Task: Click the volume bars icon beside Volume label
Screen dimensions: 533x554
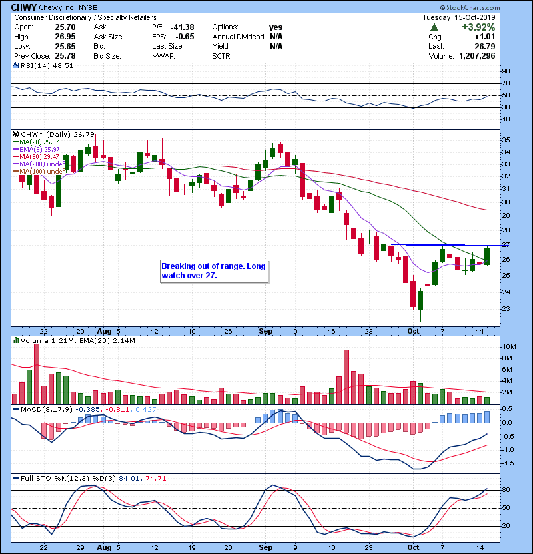Action: tap(15, 340)
